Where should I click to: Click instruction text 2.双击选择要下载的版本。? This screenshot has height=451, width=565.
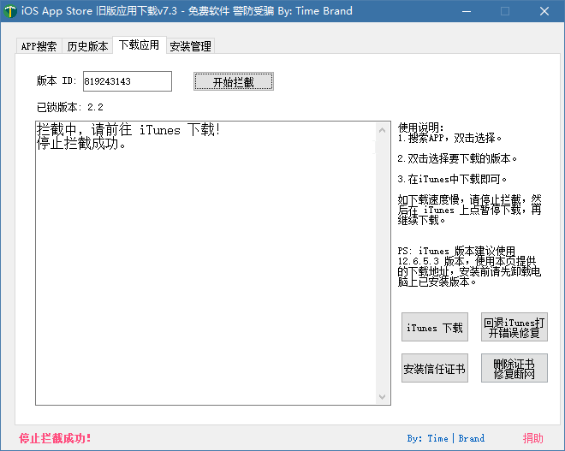pyautogui.click(x=457, y=158)
